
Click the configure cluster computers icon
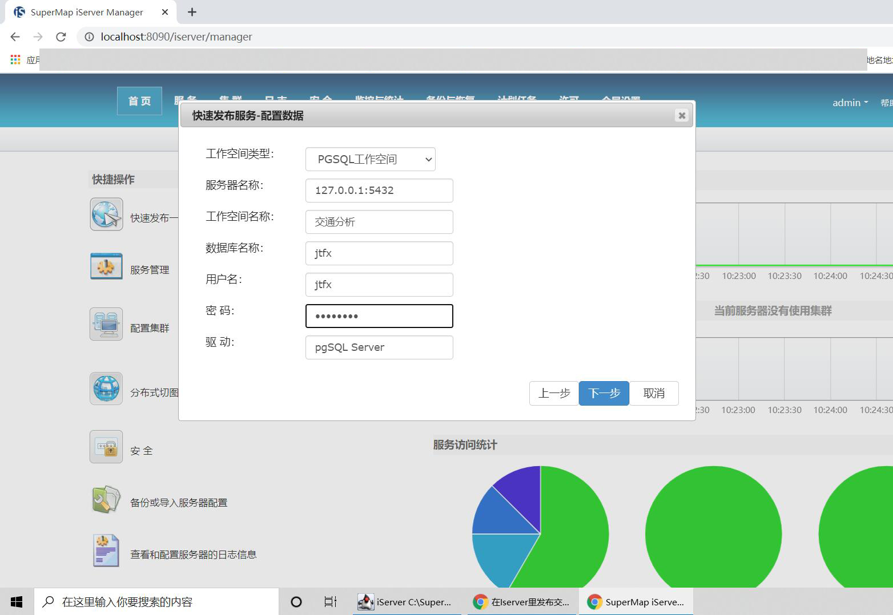[x=106, y=324]
